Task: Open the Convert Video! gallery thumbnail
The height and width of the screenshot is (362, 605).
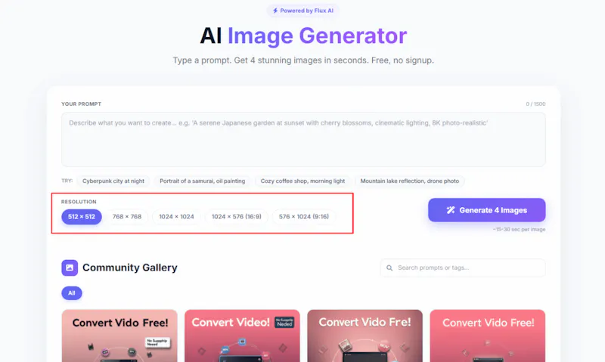Action: 242,336
